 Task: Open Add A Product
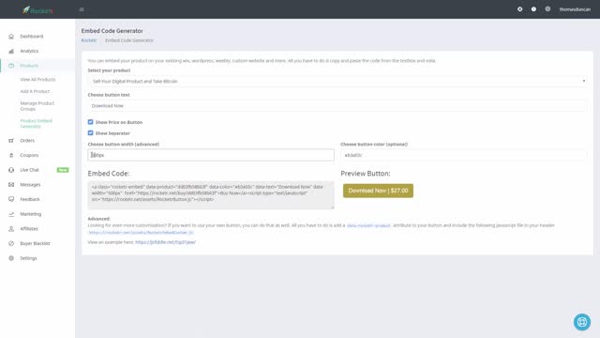tap(35, 91)
